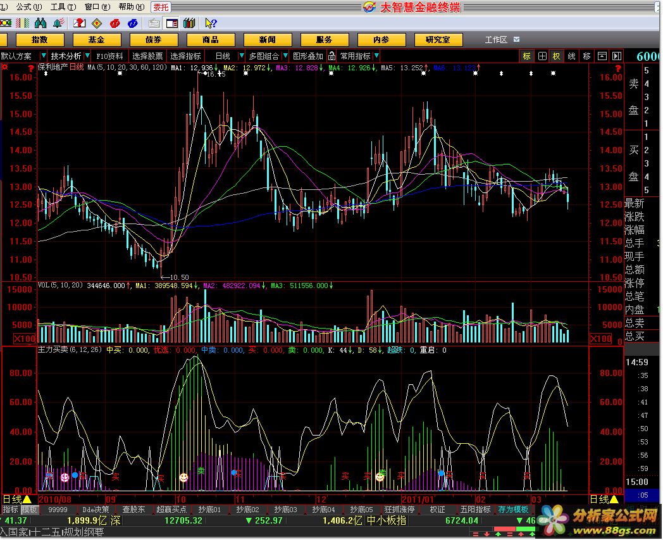Expand the 多图组合 dropdown arrow
The width and height of the screenshot is (663, 540).
pyautogui.click(x=285, y=56)
